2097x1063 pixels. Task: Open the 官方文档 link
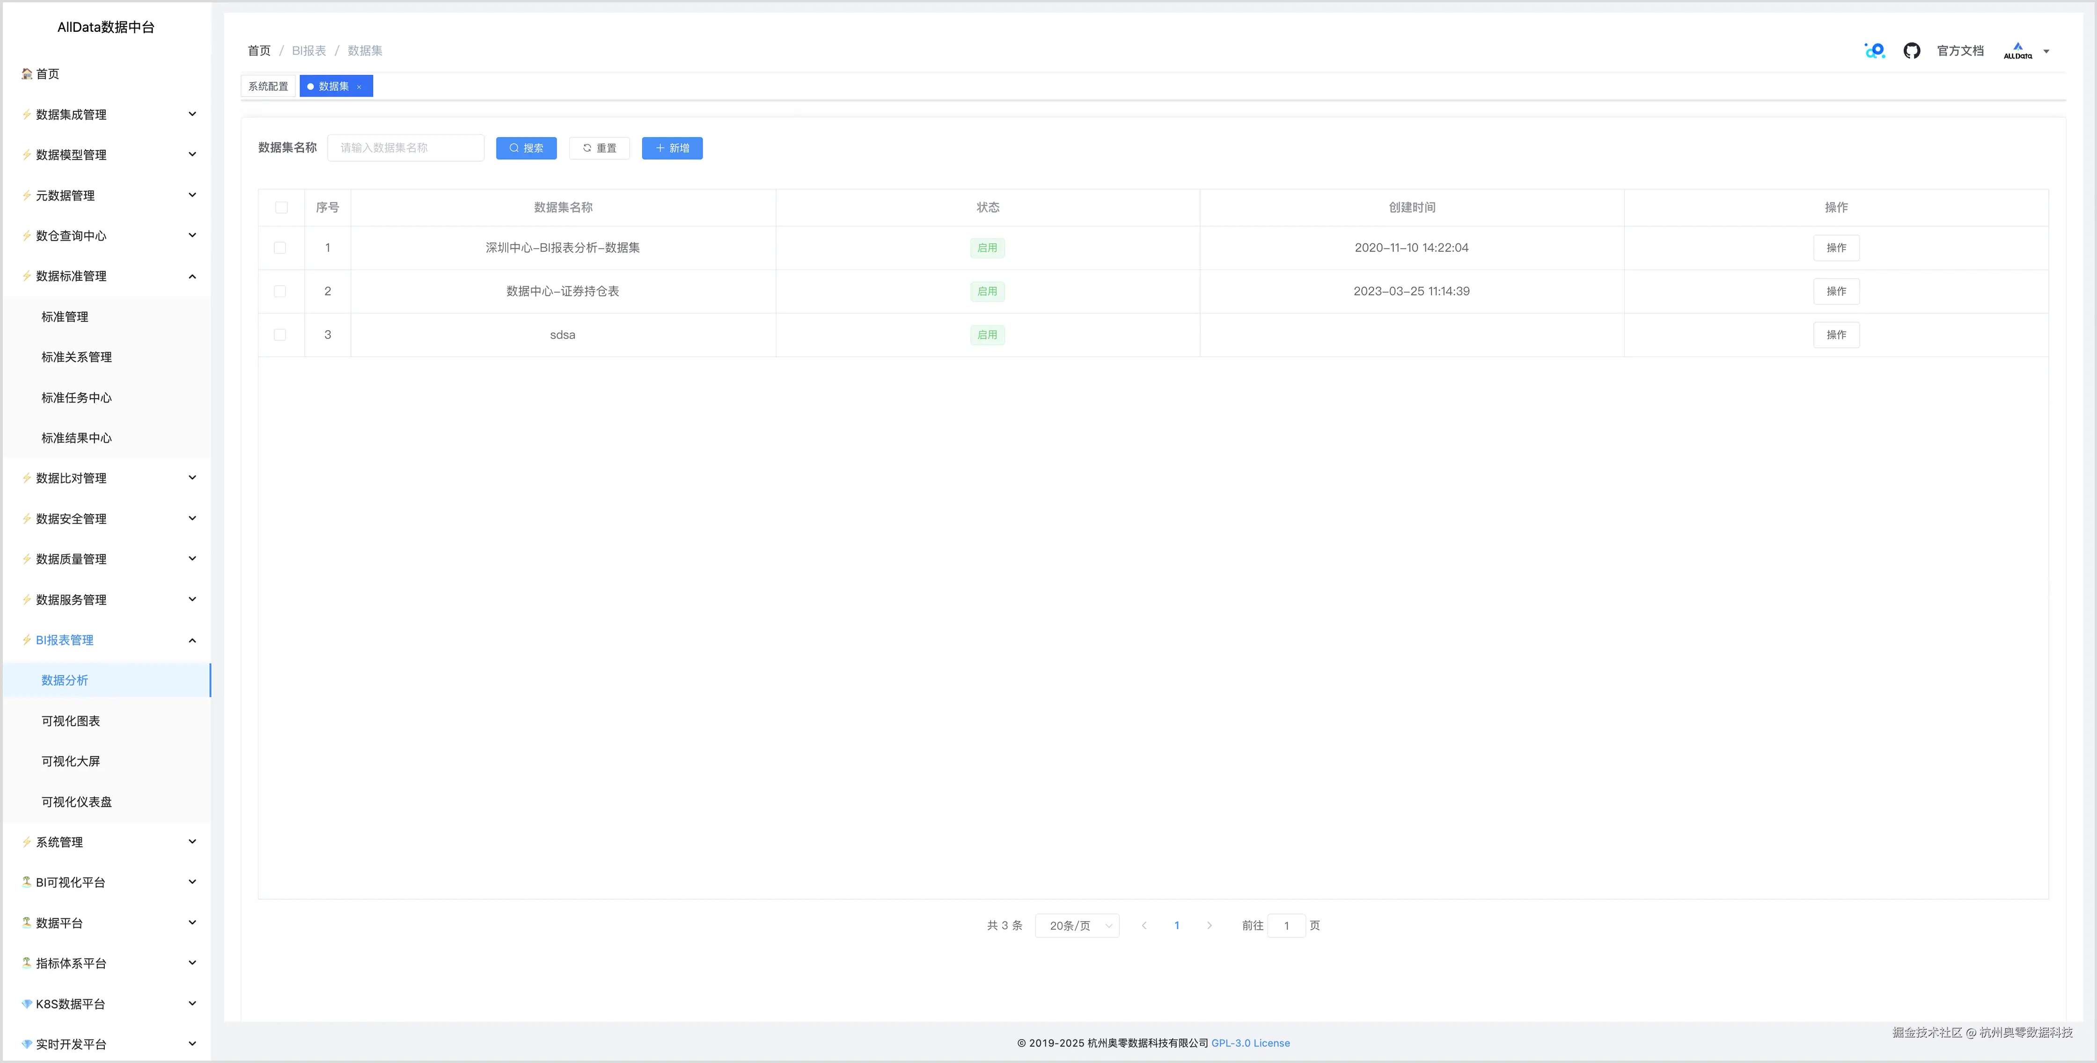pos(1960,51)
